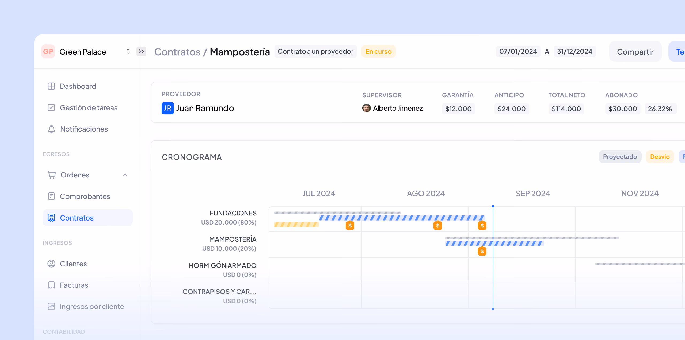
Task: Click the Ingresos por cliente chart icon
Action: coord(51,306)
